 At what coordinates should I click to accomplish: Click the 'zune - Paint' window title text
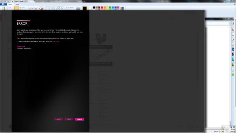pos(19,1)
